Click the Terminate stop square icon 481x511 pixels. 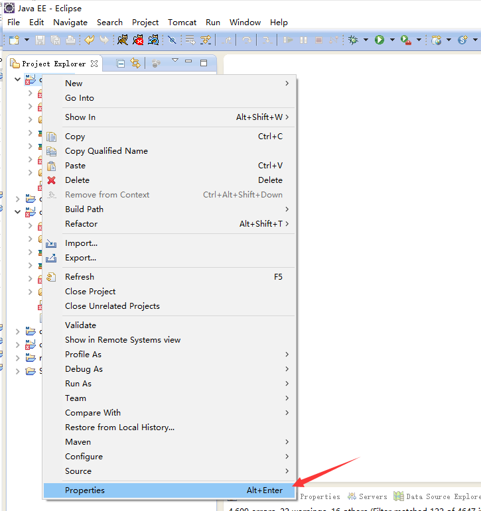[x=319, y=40]
